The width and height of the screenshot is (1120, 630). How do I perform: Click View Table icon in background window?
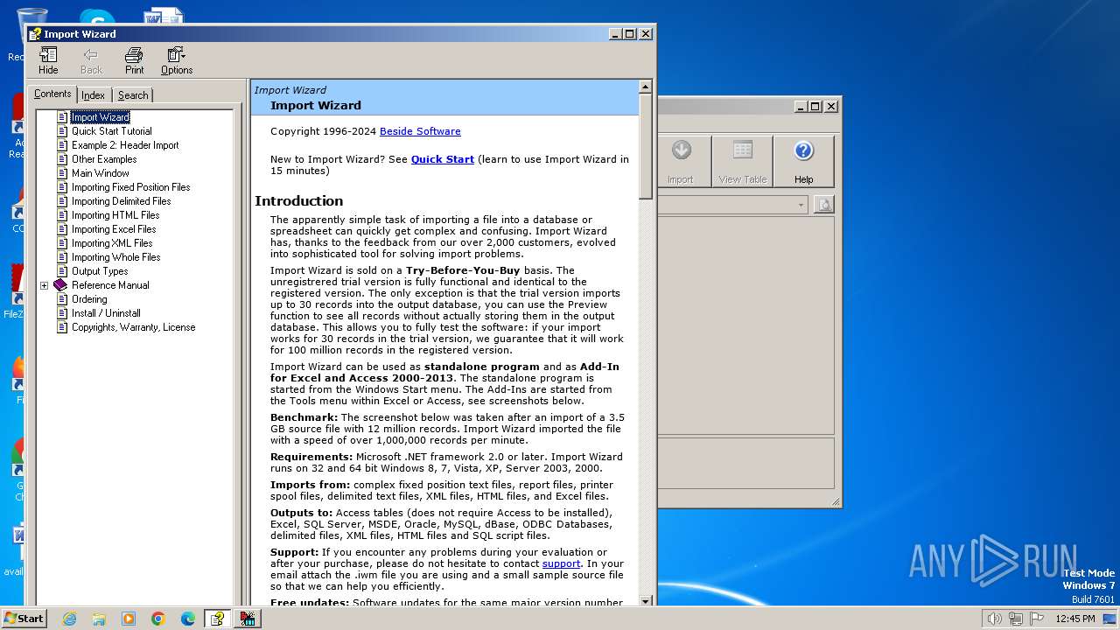742,161
